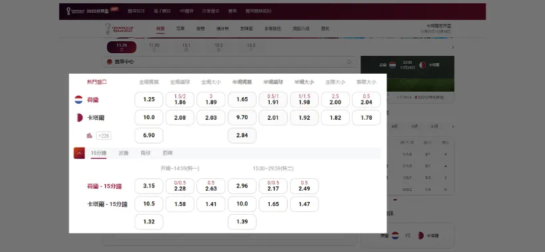Click the Qatar flag beside 卡塔爾

point(79,118)
